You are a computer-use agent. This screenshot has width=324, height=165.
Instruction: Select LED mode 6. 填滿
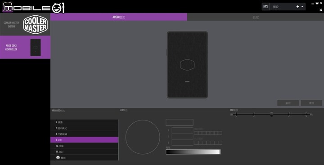(x=84, y=122)
